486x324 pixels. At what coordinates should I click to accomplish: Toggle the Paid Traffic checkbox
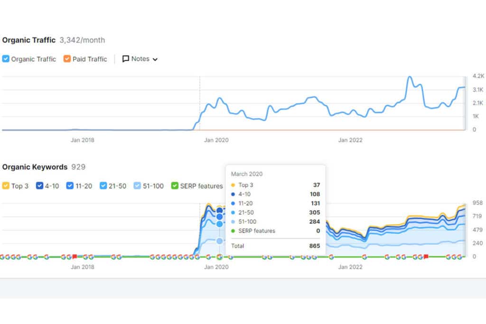point(67,59)
